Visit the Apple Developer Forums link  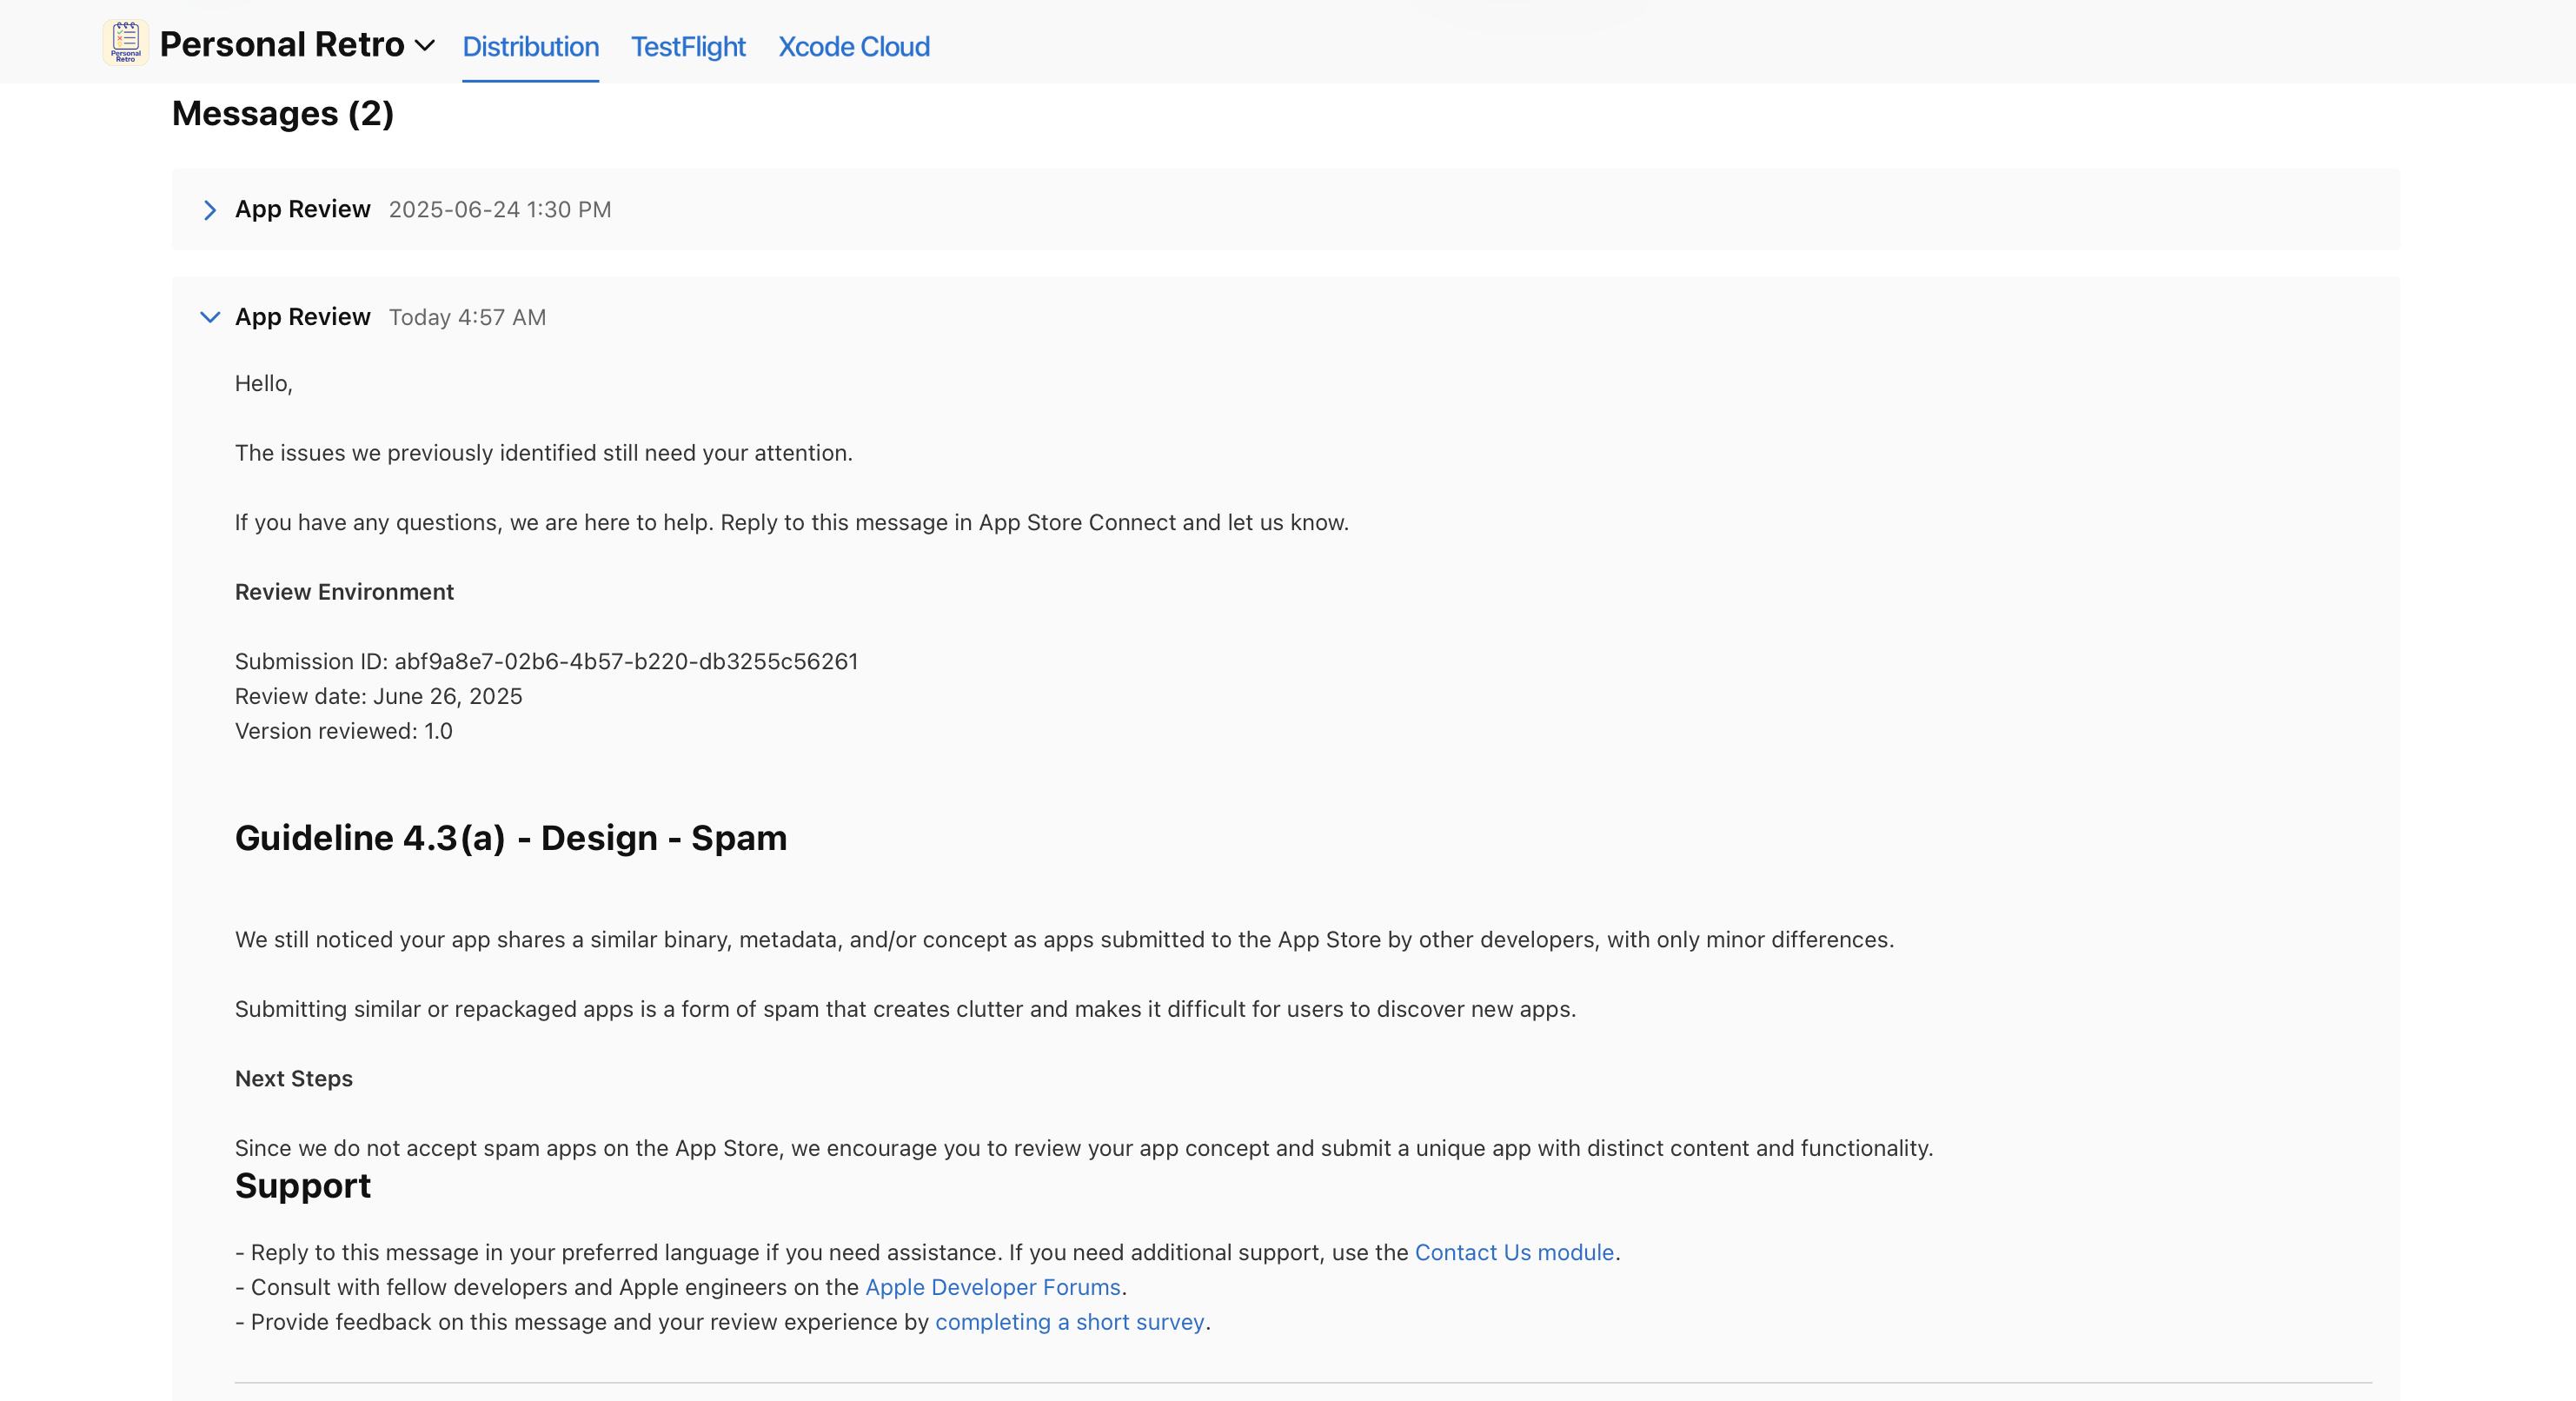(992, 1287)
